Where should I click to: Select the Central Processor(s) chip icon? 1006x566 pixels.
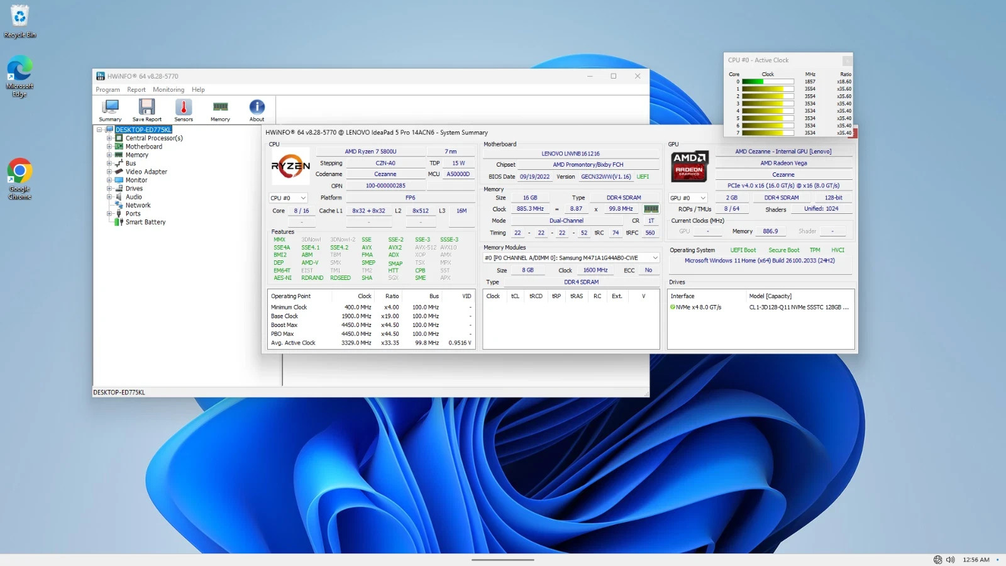[119, 138]
